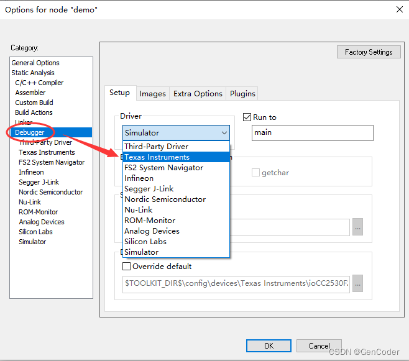Pick Analog Devices from driver dropdown
The image size is (409, 361).
[x=176, y=231]
